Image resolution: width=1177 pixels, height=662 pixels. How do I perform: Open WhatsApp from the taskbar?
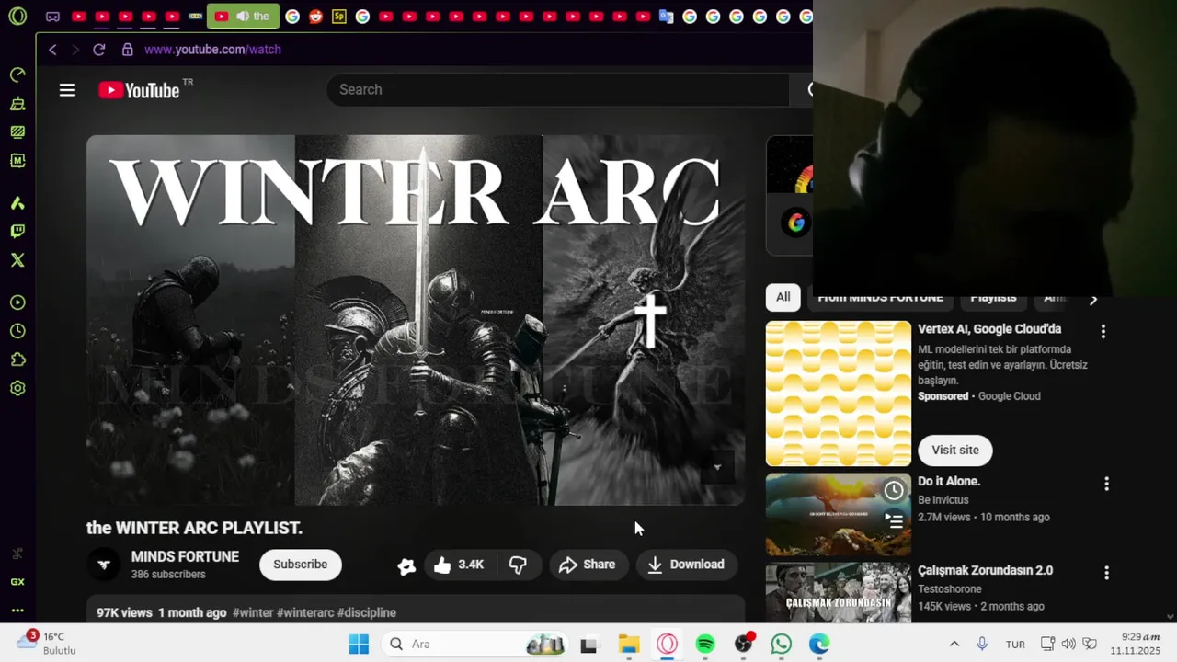(781, 644)
